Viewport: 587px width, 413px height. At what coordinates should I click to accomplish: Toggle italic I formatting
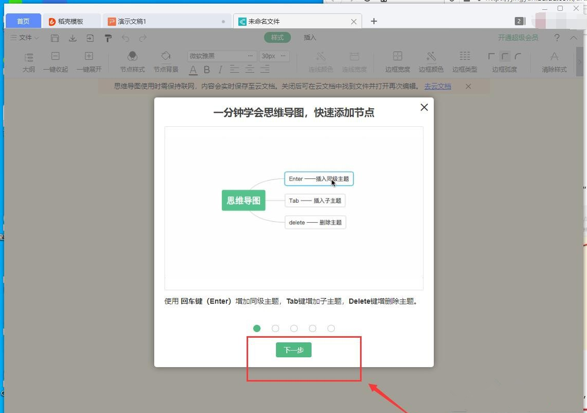220,70
